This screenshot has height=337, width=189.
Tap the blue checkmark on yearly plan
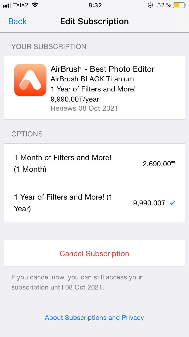[173, 203]
